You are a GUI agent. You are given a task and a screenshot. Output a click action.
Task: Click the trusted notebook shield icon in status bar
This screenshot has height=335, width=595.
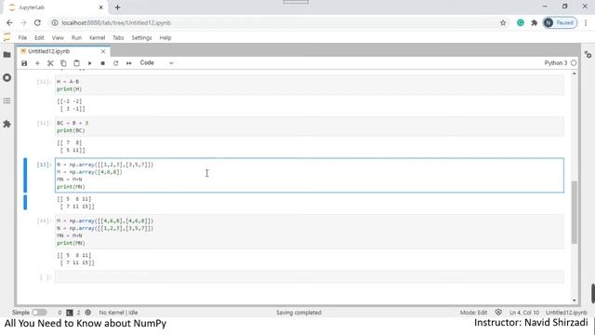(x=498, y=313)
